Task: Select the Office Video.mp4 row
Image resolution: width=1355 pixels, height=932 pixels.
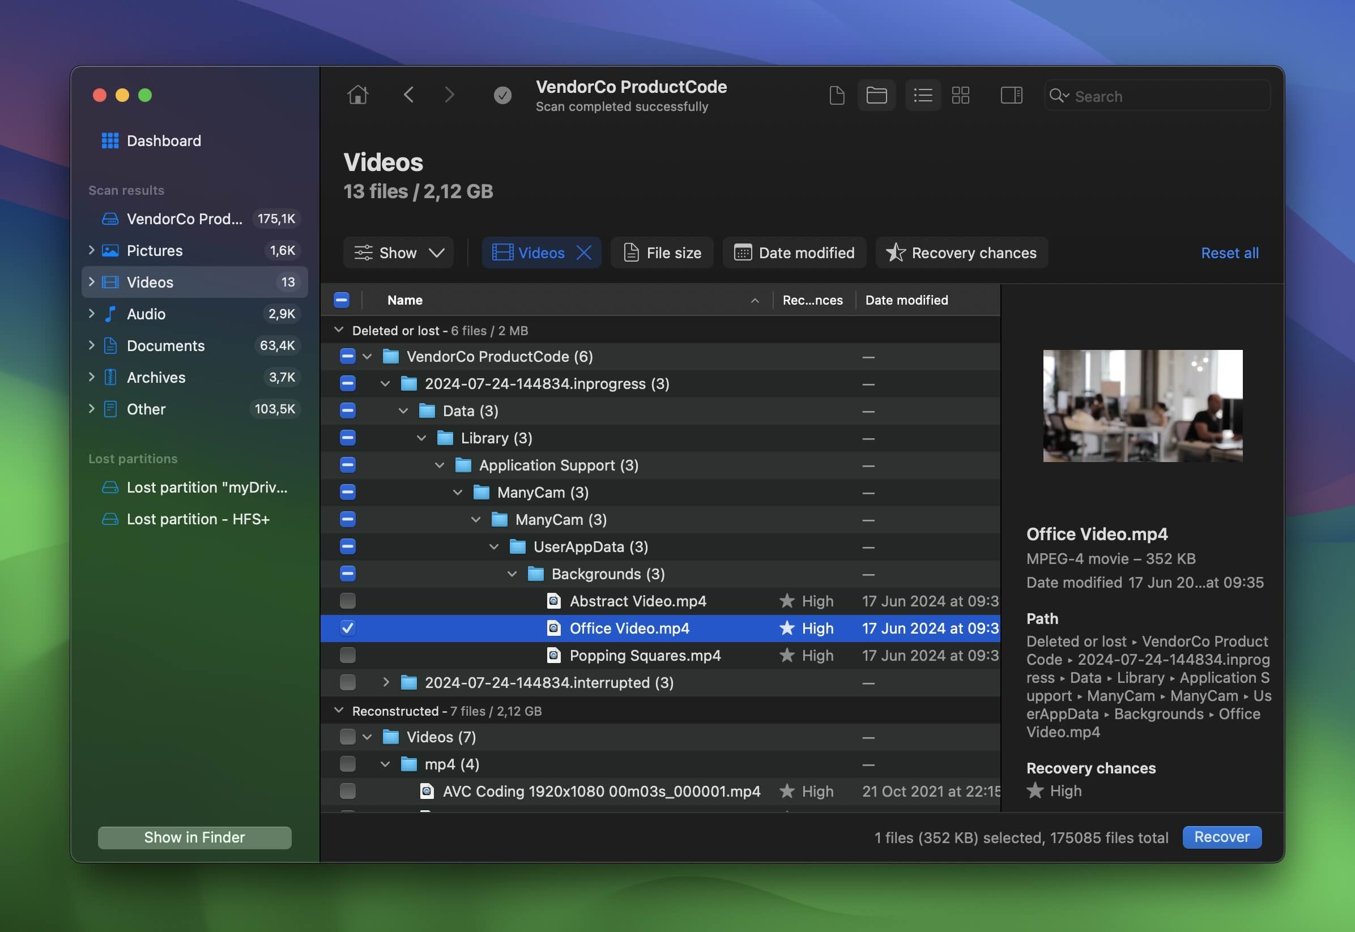Action: pos(661,628)
